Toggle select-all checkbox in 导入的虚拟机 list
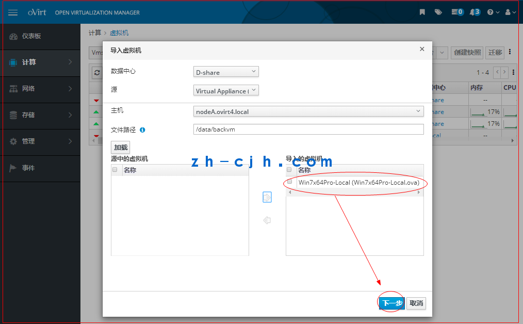 tap(289, 170)
